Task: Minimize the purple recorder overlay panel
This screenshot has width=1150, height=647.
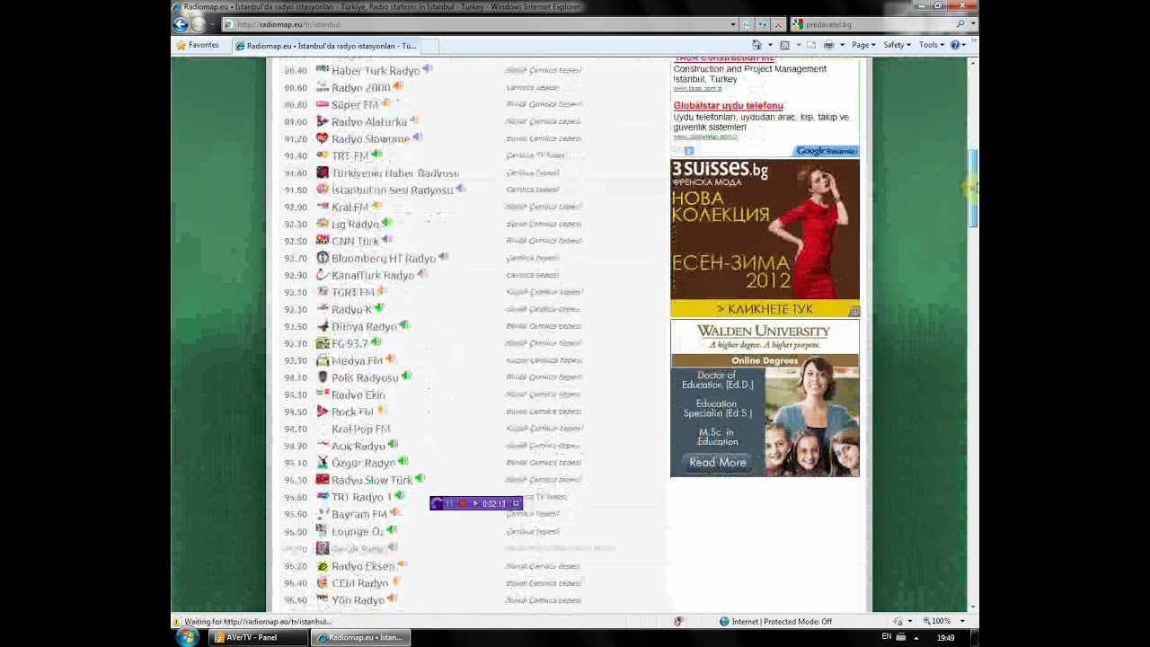Action: [516, 503]
